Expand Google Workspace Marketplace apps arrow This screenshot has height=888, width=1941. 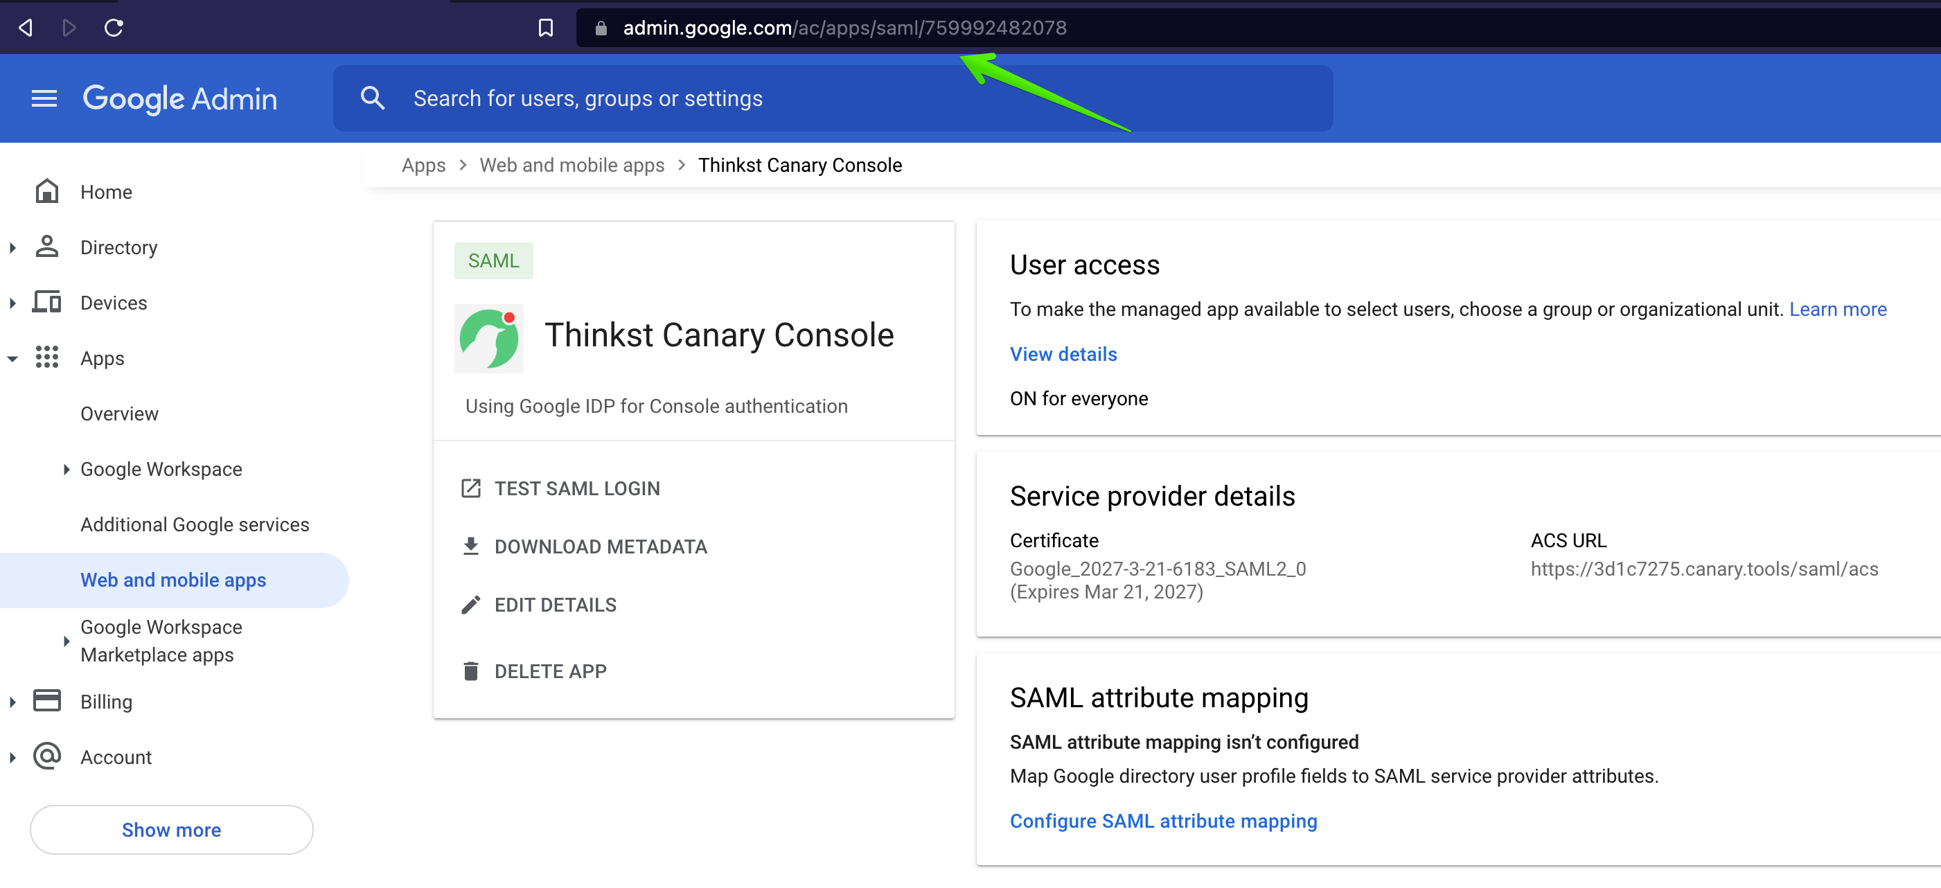coord(67,641)
